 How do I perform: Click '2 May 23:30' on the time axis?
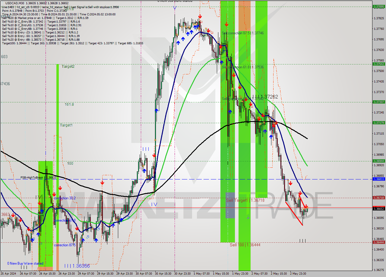(x=298, y=274)
